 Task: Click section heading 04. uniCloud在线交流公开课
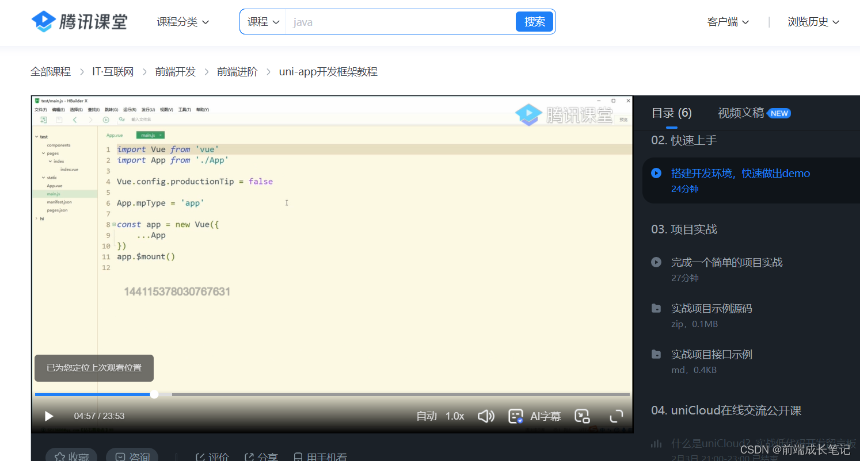coord(726,410)
